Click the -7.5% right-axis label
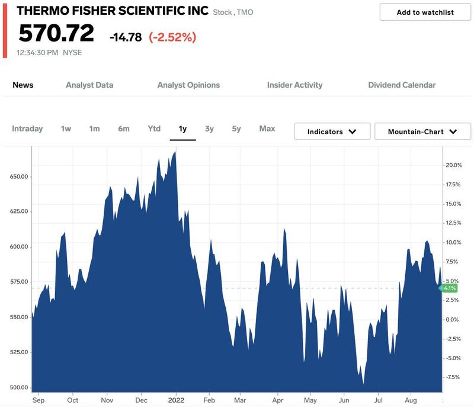 (453, 377)
